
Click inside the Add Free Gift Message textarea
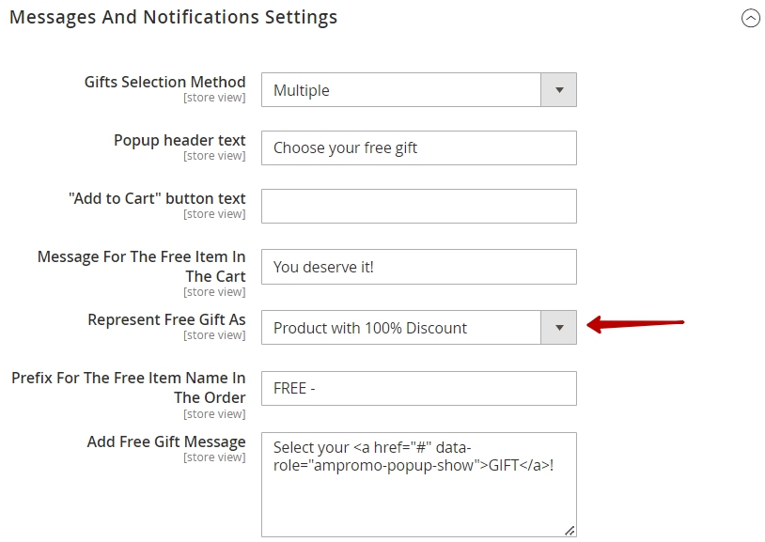click(418, 485)
